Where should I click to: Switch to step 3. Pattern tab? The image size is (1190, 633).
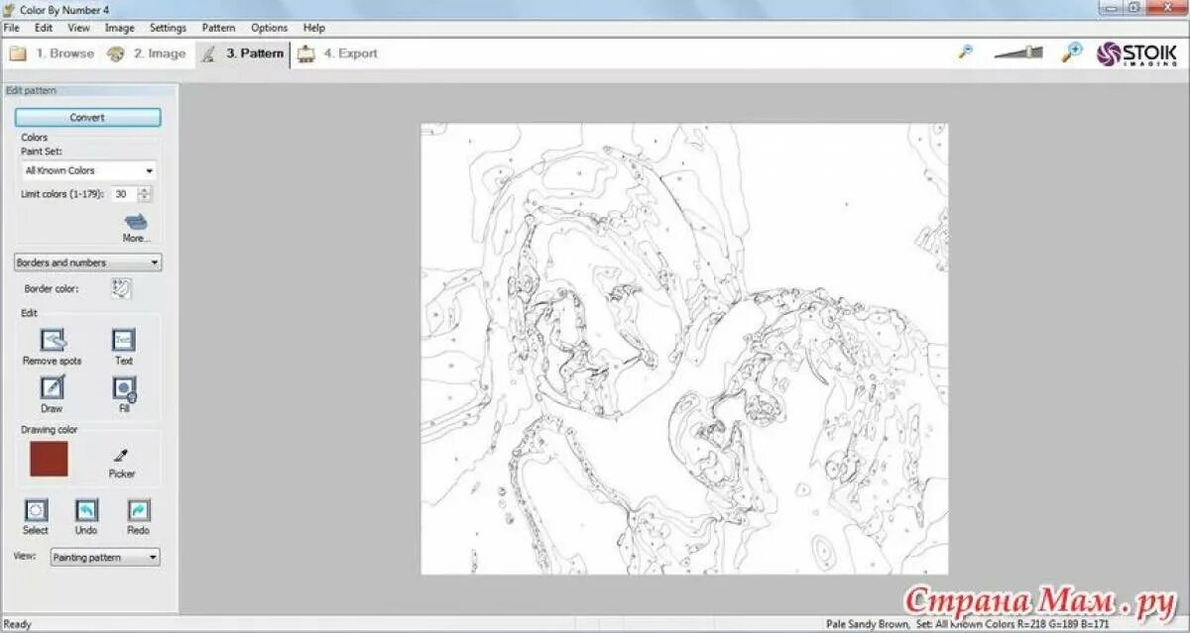[243, 53]
